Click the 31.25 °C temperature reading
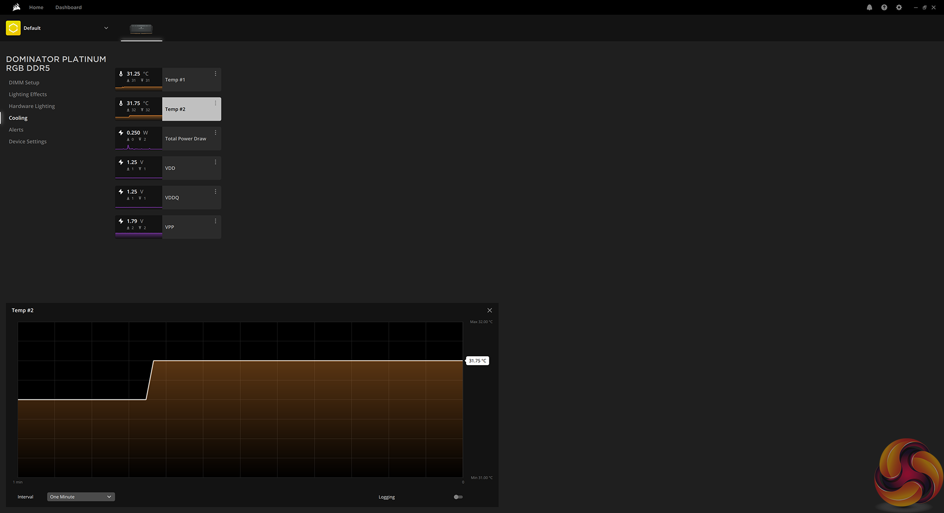 tap(138, 74)
